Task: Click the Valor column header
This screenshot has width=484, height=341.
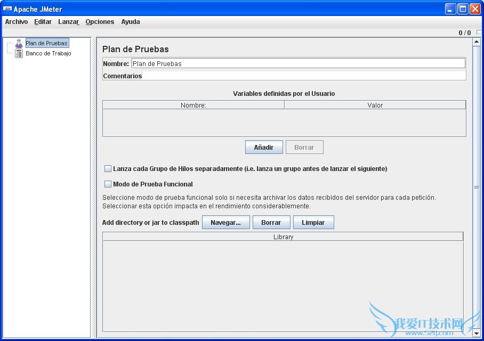Action: (x=375, y=105)
